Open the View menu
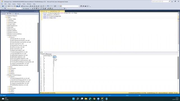The width and height of the screenshot is (180, 101). click(9, 4)
